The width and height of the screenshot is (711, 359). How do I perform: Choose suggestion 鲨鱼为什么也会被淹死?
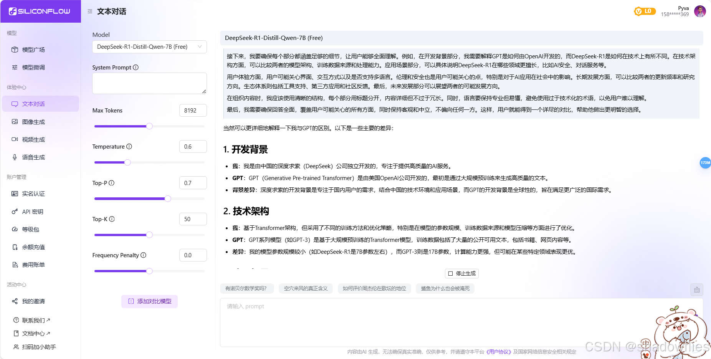pos(445,288)
